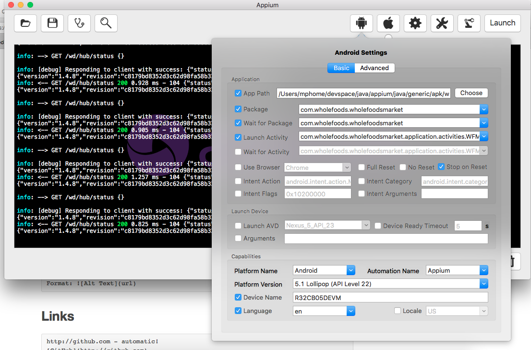Click the Intent Flags text field
The image size is (531, 350).
point(318,193)
